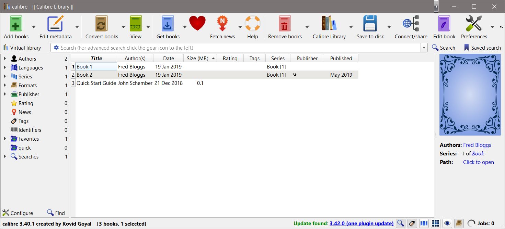Open Fred Bloggs author link in details
The height and width of the screenshot is (229, 505).
[477, 145]
